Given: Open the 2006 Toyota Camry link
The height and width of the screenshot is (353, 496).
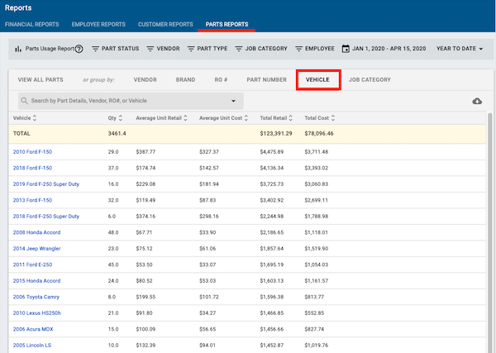Looking at the screenshot, I should (x=36, y=297).
